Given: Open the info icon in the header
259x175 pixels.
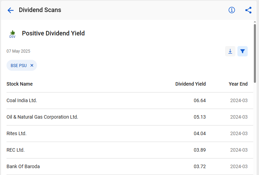Looking at the screenshot, I should pos(232,10).
